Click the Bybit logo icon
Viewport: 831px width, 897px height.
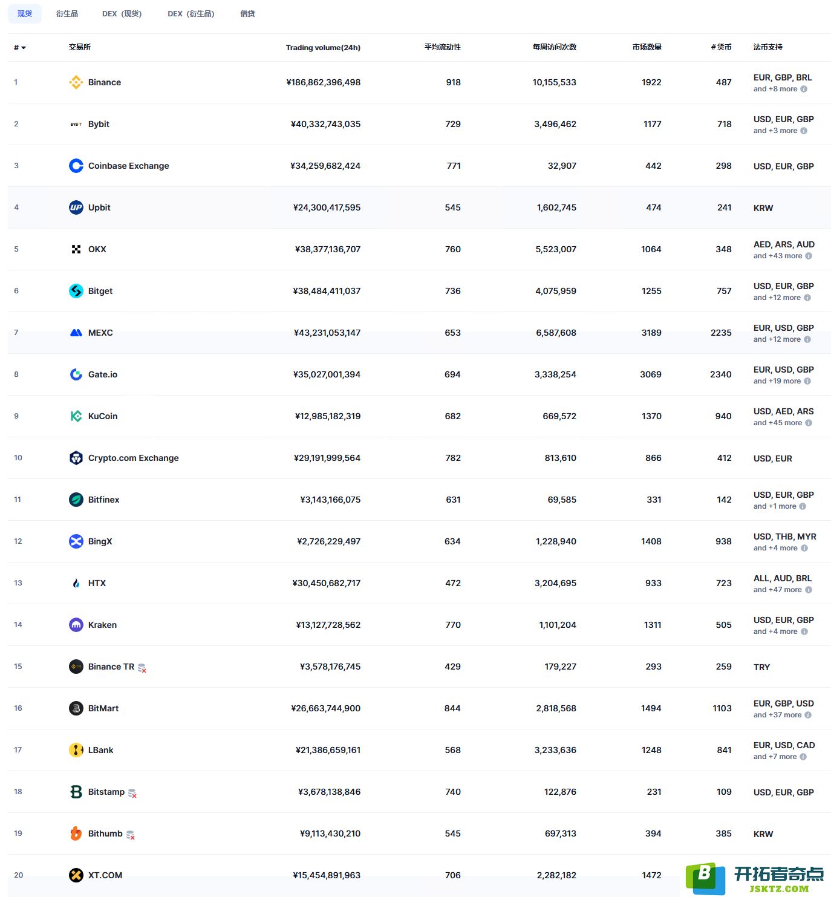(x=76, y=124)
